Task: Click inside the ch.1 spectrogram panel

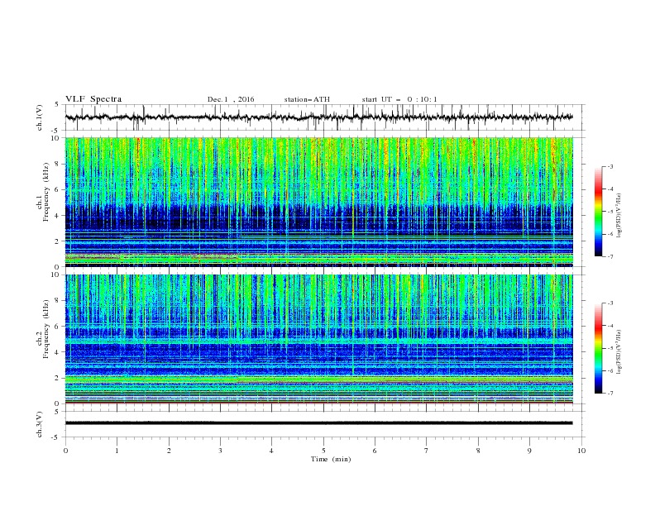Action: [318, 202]
